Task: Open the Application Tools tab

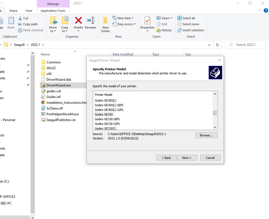Action: (x=53, y=11)
